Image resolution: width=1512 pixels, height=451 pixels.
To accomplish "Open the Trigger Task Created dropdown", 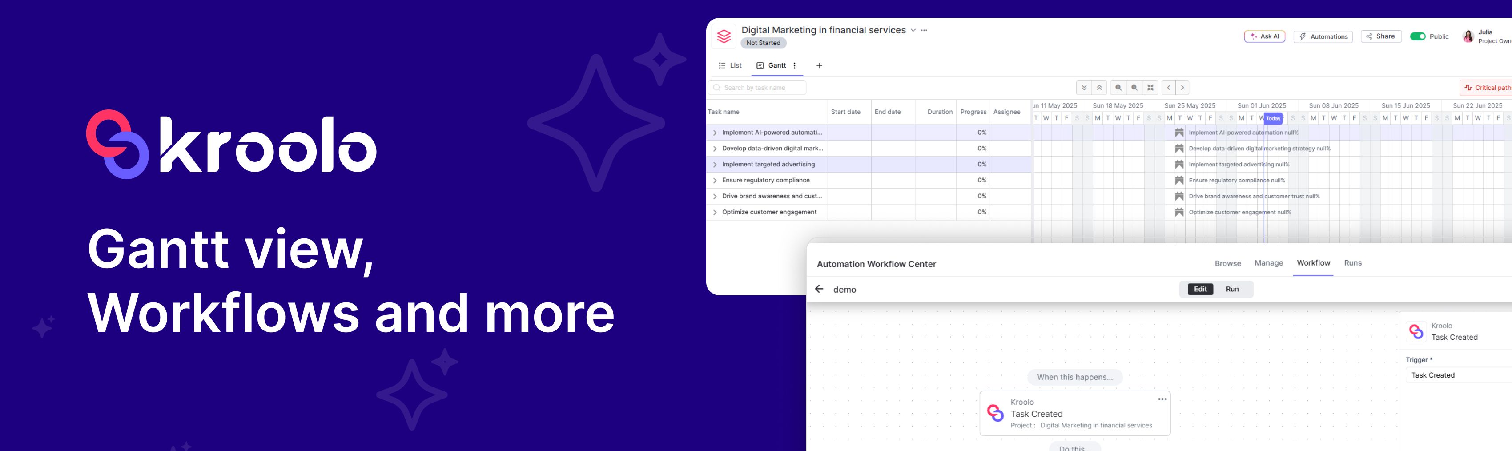I will coord(1458,375).
